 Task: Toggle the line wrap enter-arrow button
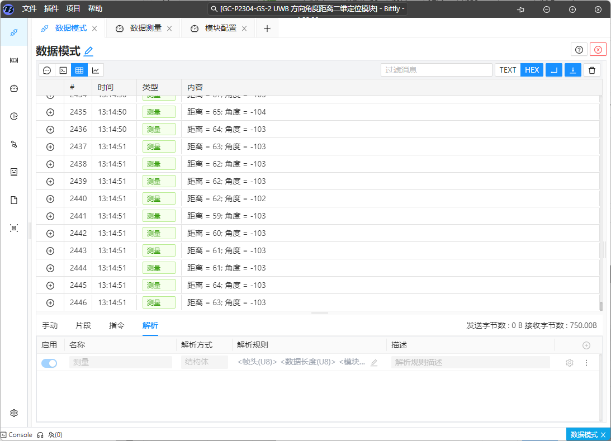click(x=553, y=70)
